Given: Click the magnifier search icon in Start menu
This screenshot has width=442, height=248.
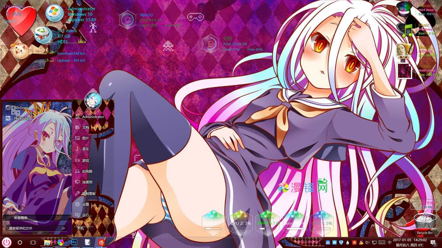Looking at the screenshot, I should click(x=63, y=228).
